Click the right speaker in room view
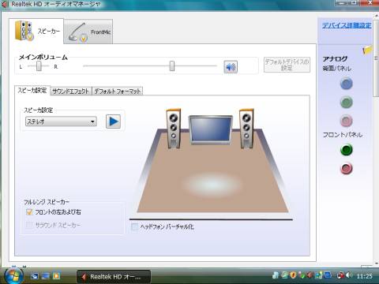Screen dimensions: 379x284 pos(246,129)
